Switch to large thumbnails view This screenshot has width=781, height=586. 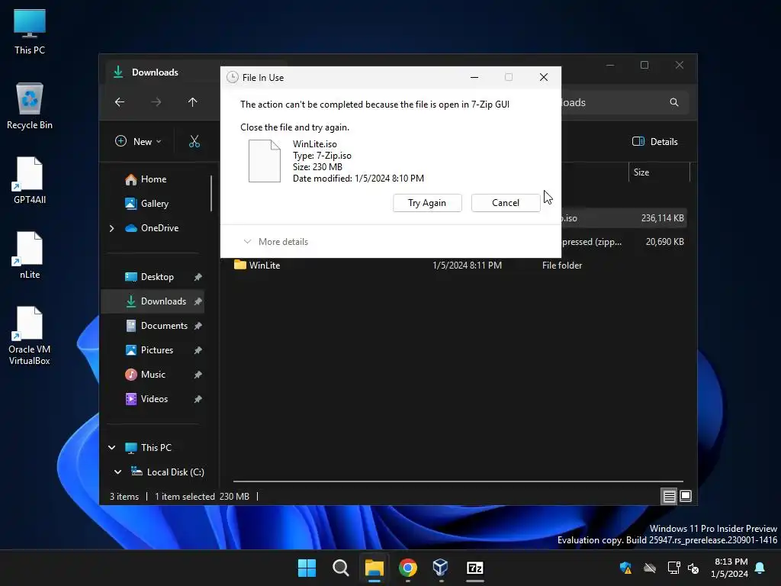click(686, 496)
